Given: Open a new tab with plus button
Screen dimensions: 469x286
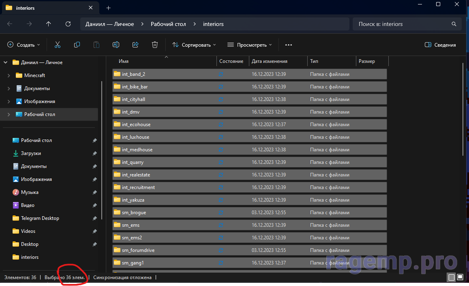Looking at the screenshot, I should pyautogui.click(x=108, y=8).
